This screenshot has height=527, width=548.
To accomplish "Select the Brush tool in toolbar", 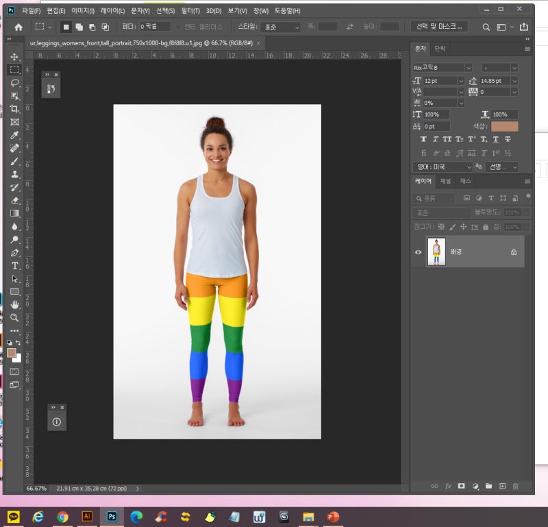I will (x=14, y=162).
